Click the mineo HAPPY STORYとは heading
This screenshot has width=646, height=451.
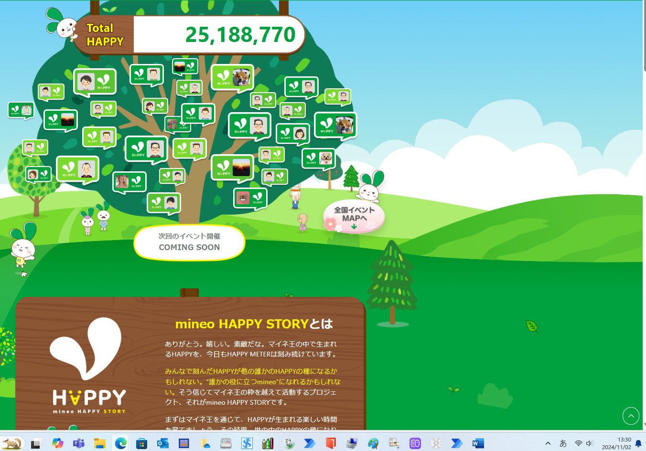[x=254, y=324]
